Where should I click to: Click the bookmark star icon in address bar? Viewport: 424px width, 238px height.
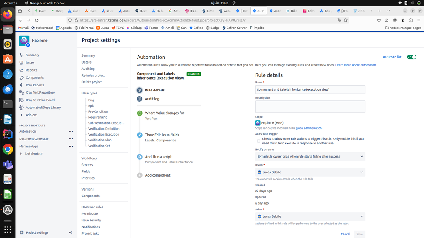(345, 20)
